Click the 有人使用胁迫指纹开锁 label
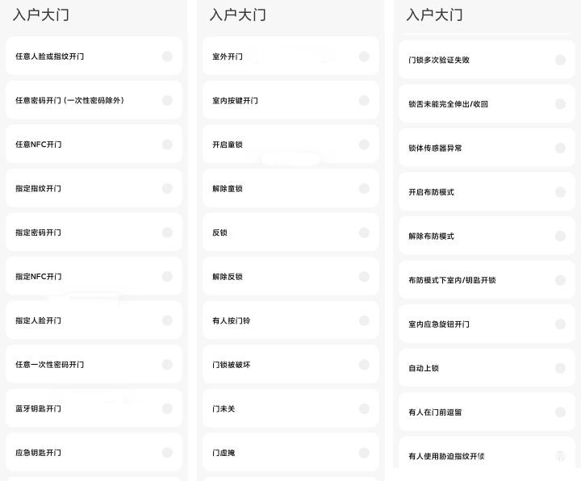Screen dimensions: 581x481 pyautogui.click(x=446, y=456)
